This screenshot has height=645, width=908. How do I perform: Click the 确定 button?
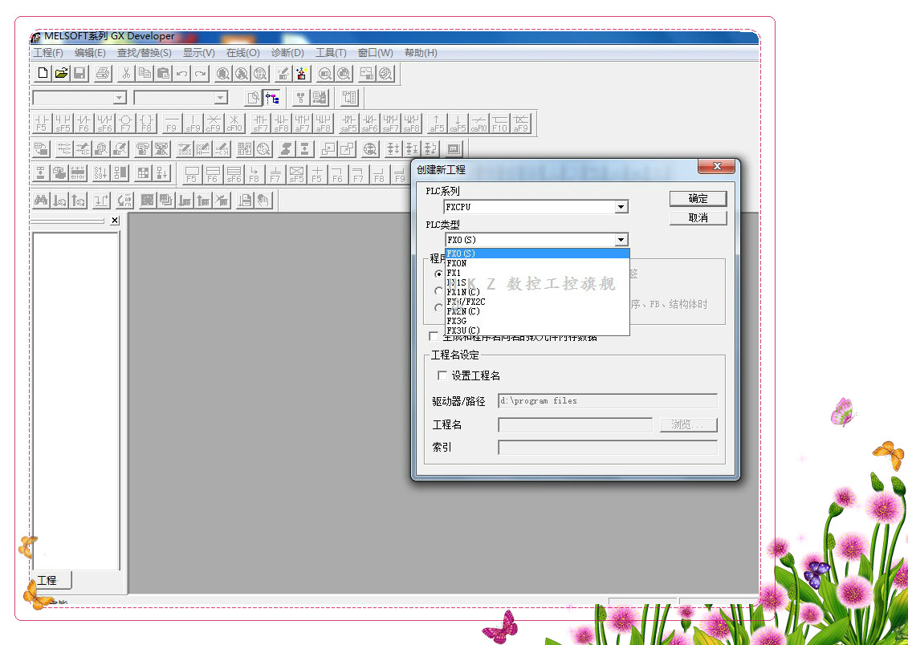pos(698,198)
